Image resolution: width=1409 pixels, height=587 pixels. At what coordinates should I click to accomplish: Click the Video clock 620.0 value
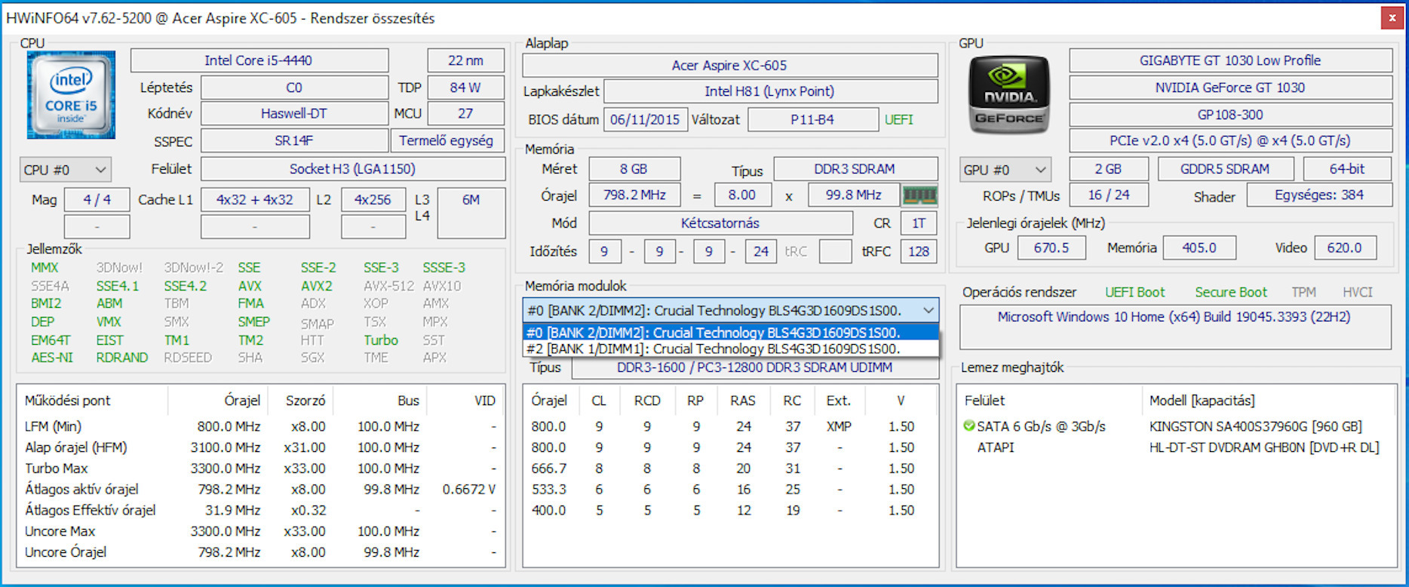coord(1345,247)
